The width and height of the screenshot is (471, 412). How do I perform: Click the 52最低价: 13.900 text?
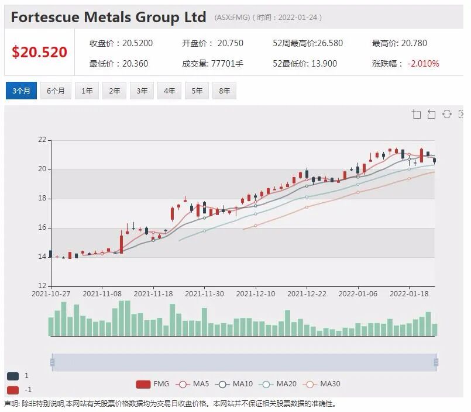[305, 64]
